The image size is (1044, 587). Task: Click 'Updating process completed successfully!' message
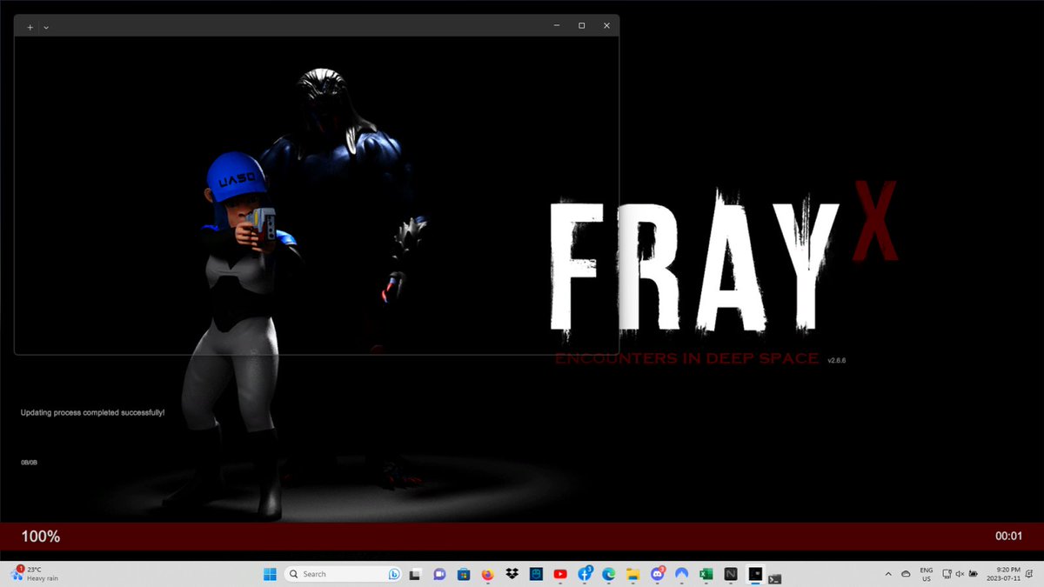coord(92,412)
